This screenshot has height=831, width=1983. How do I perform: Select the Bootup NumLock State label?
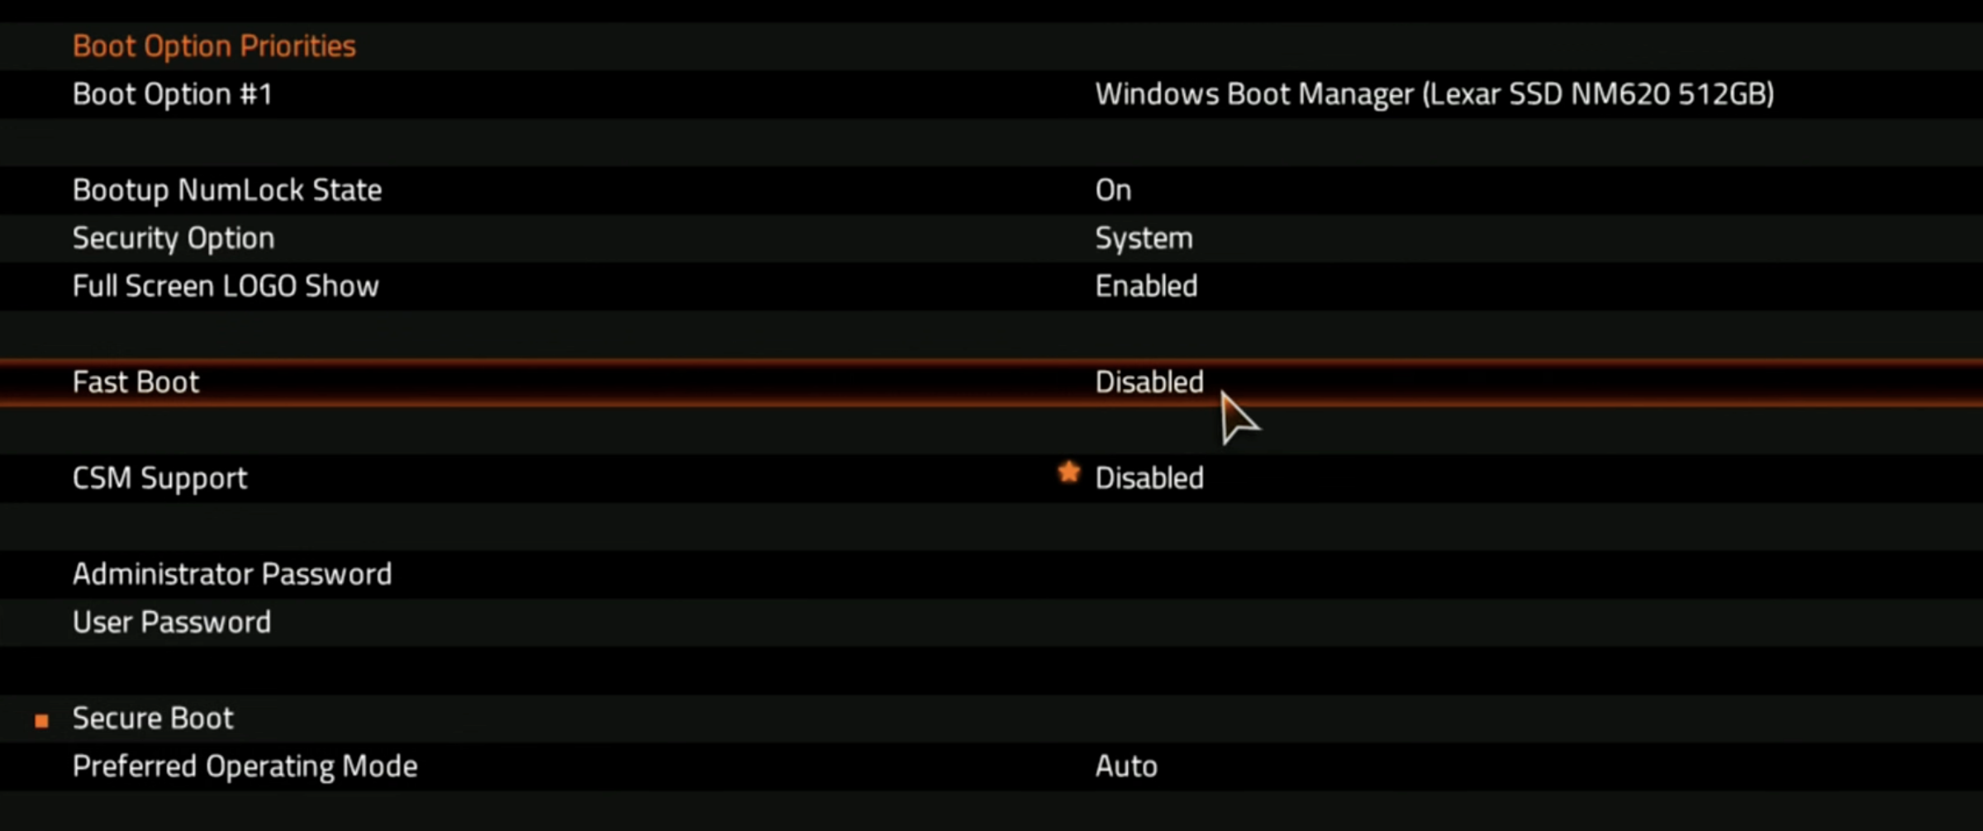[227, 191]
